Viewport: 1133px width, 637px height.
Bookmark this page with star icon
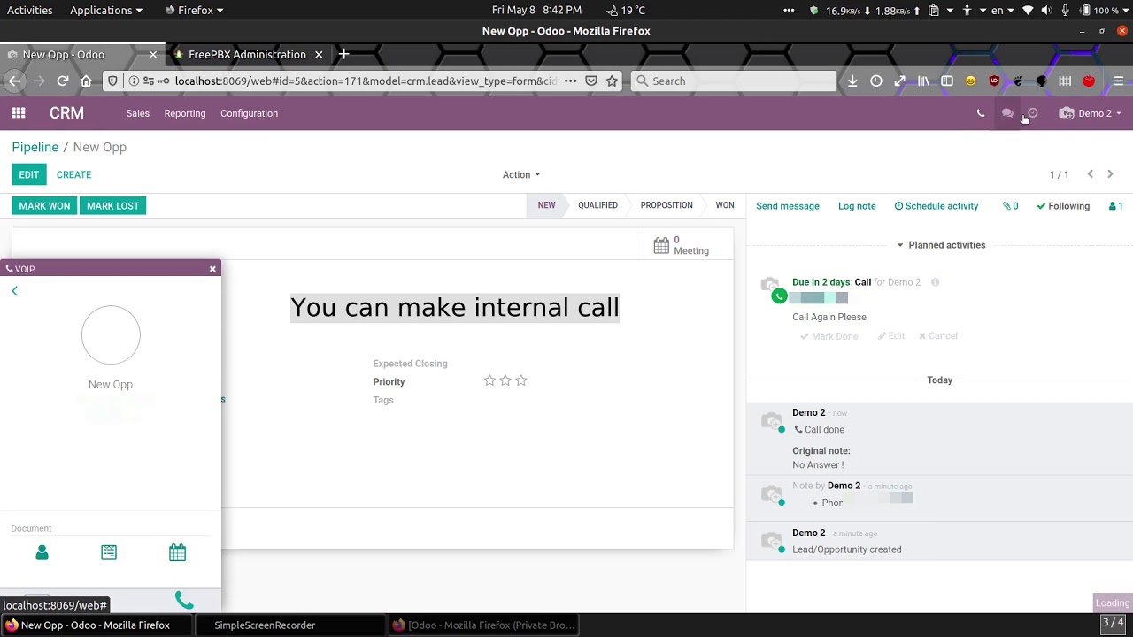(612, 81)
